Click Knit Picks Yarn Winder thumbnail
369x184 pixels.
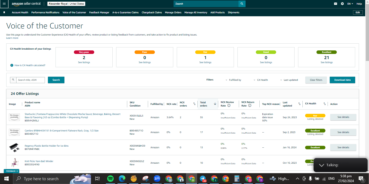pos(14,163)
